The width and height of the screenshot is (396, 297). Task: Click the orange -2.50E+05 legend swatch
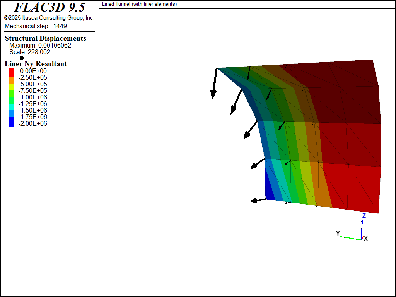(x=12, y=80)
